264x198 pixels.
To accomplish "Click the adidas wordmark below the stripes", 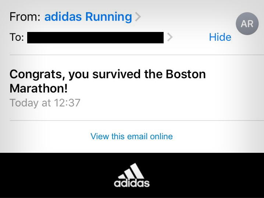I will (x=132, y=183).
